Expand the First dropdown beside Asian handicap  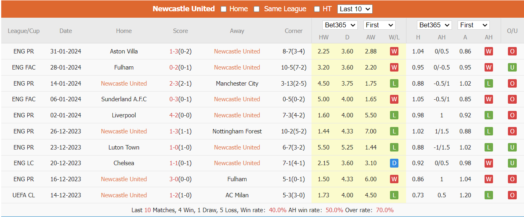(473, 25)
